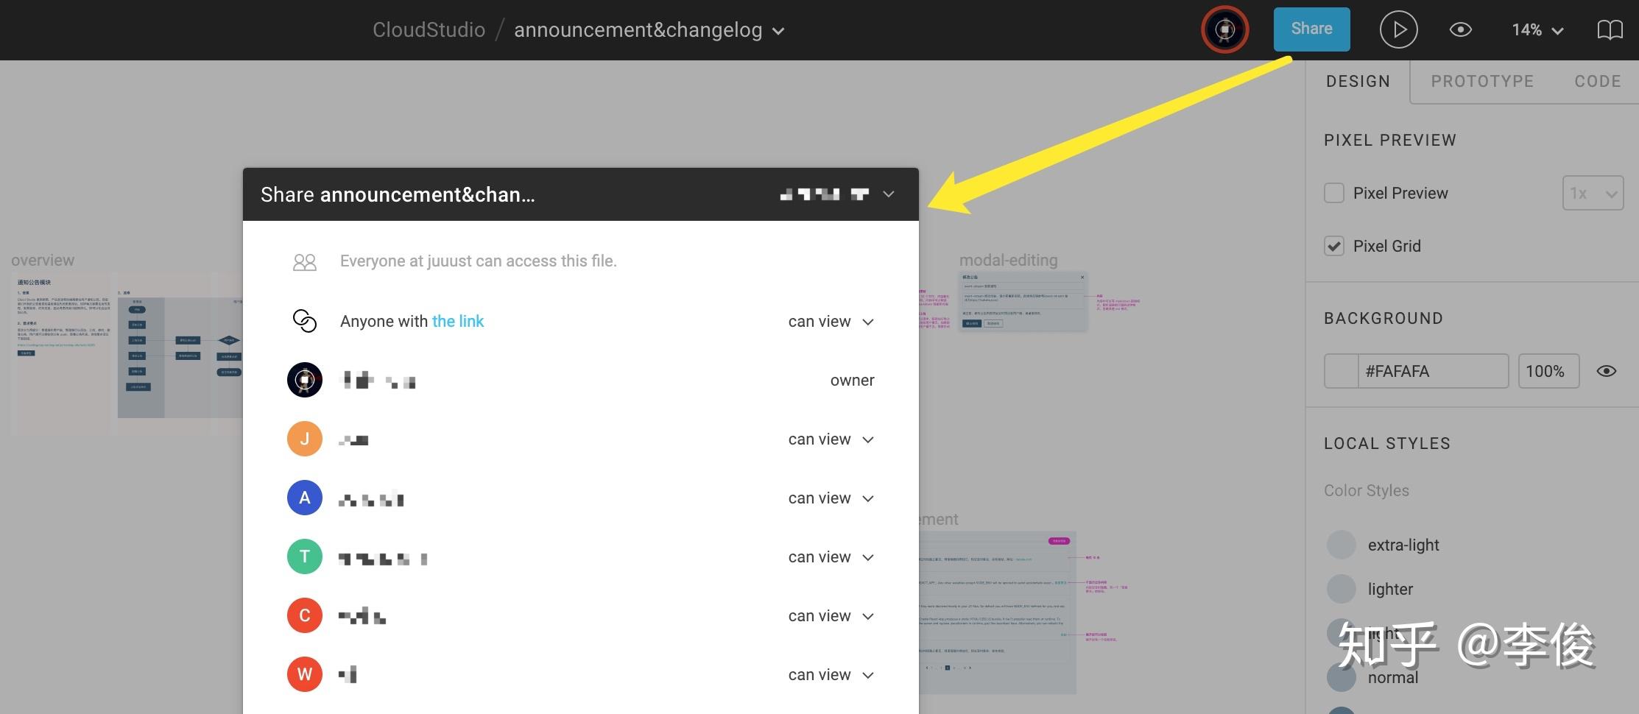The width and height of the screenshot is (1639, 714).
Task: Click the owner's profile avatar in list
Action: 305,381
